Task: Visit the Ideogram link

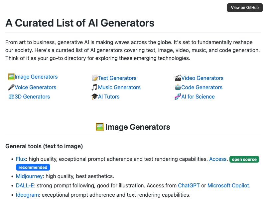Action: pyautogui.click(x=27, y=195)
